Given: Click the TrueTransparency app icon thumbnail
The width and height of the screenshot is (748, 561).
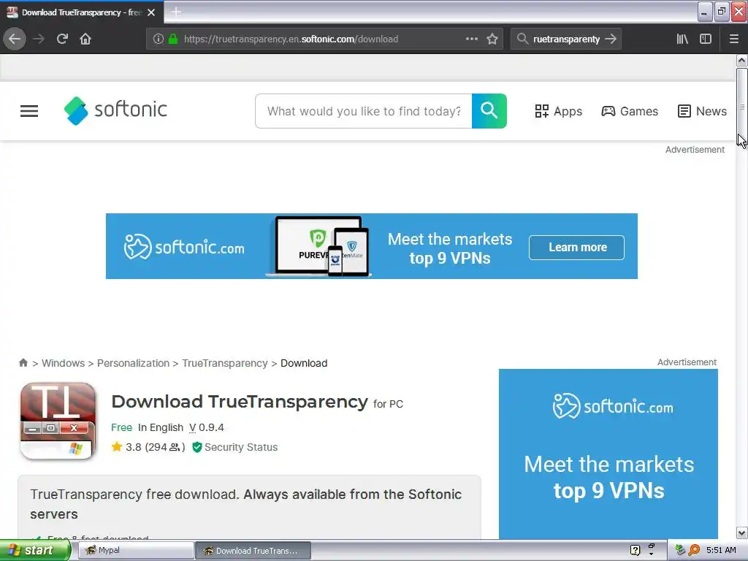Looking at the screenshot, I should [x=58, y=421].
